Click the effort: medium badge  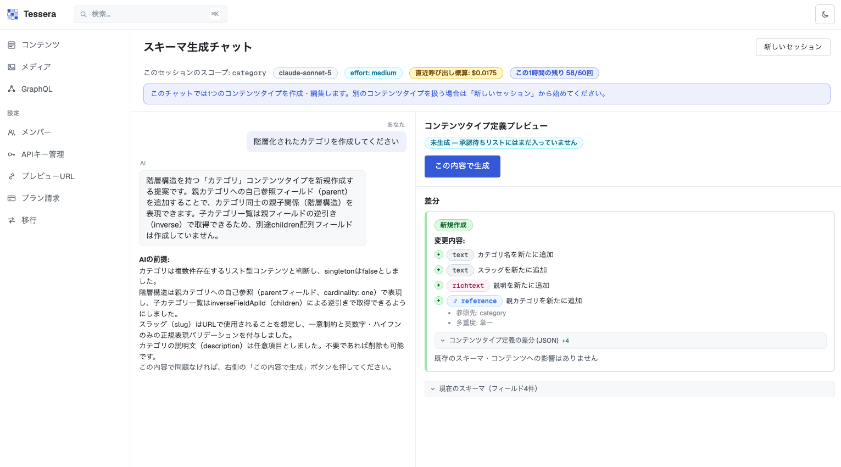(x=374, y=73)
